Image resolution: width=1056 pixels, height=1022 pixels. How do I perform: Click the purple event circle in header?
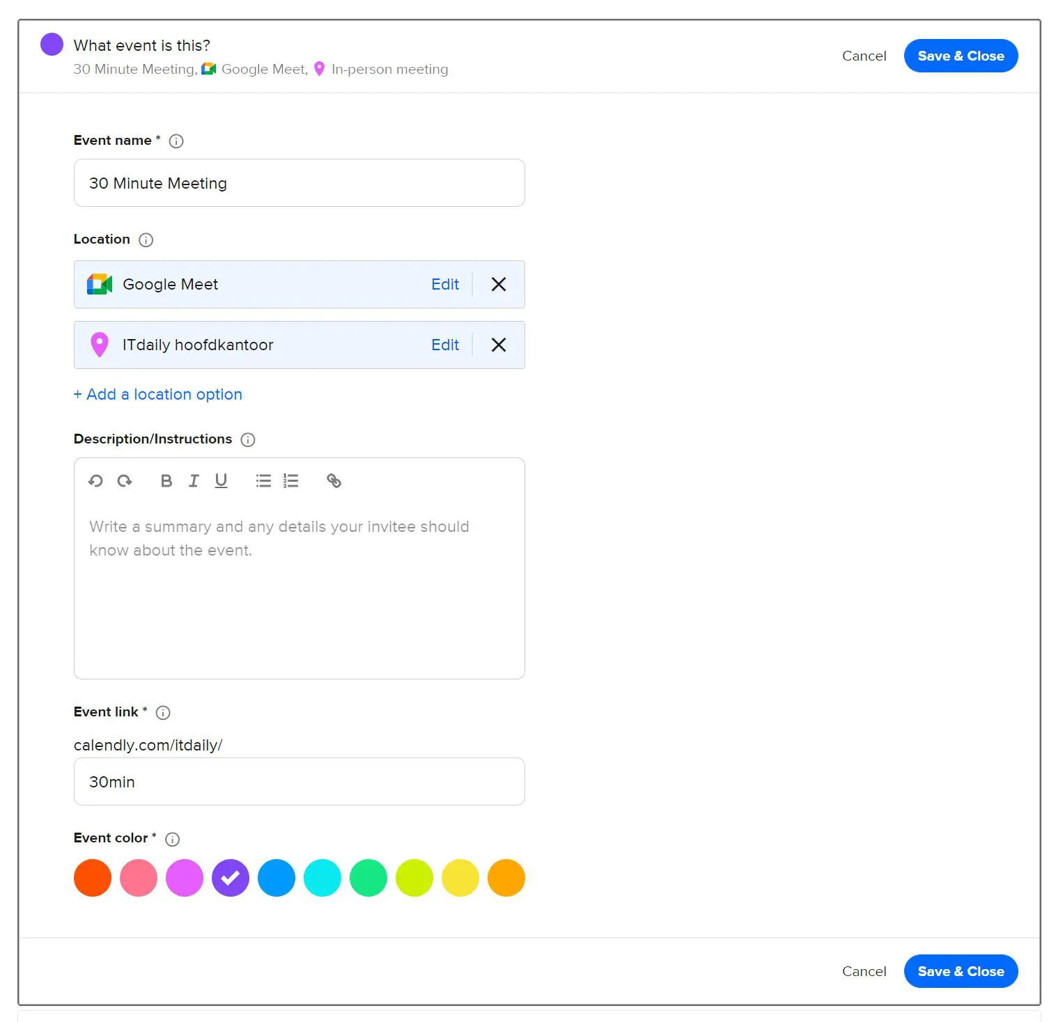52,44
